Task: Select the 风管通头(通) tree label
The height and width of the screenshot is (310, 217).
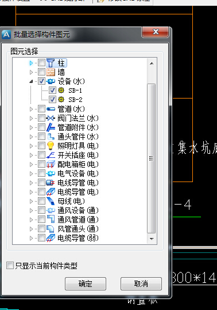Action: click(x=77, y=229)
